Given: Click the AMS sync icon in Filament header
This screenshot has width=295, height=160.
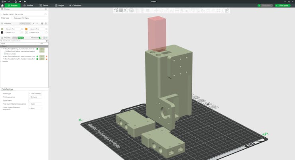Looking at the screenshot, I should pyautogui.click(x=42, y=23).
